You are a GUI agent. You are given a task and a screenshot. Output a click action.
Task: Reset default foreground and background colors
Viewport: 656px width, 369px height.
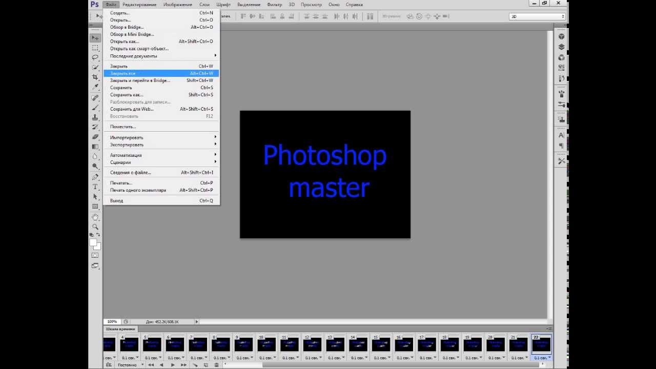[92, 235]
